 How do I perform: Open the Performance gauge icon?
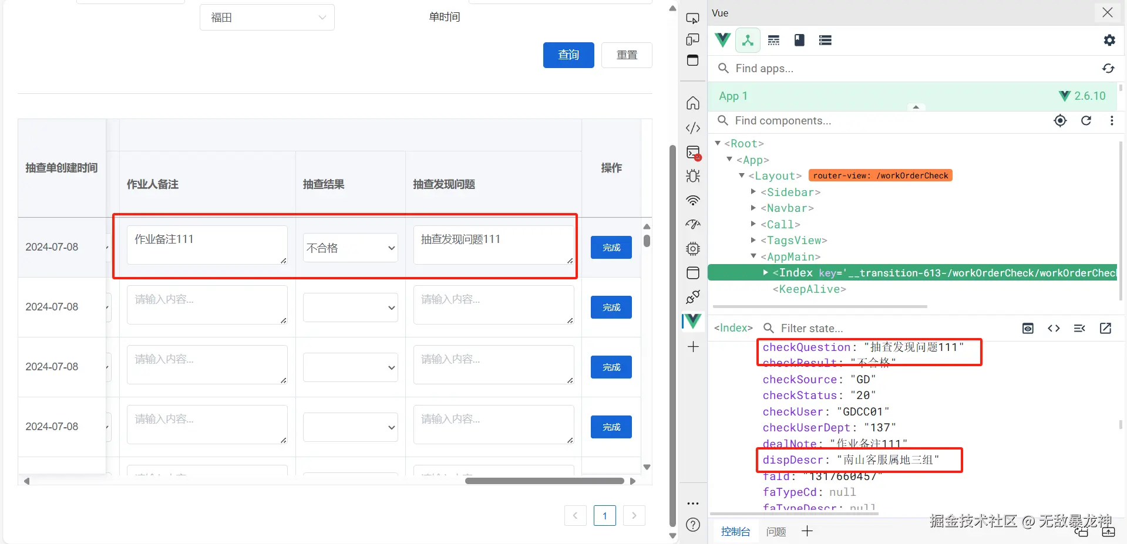(693, 224)
